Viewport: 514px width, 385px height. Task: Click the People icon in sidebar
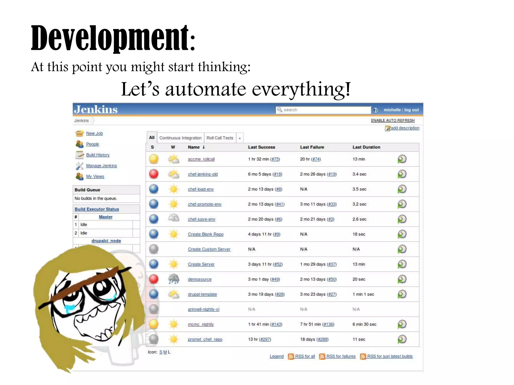click(x=80, y=144)
